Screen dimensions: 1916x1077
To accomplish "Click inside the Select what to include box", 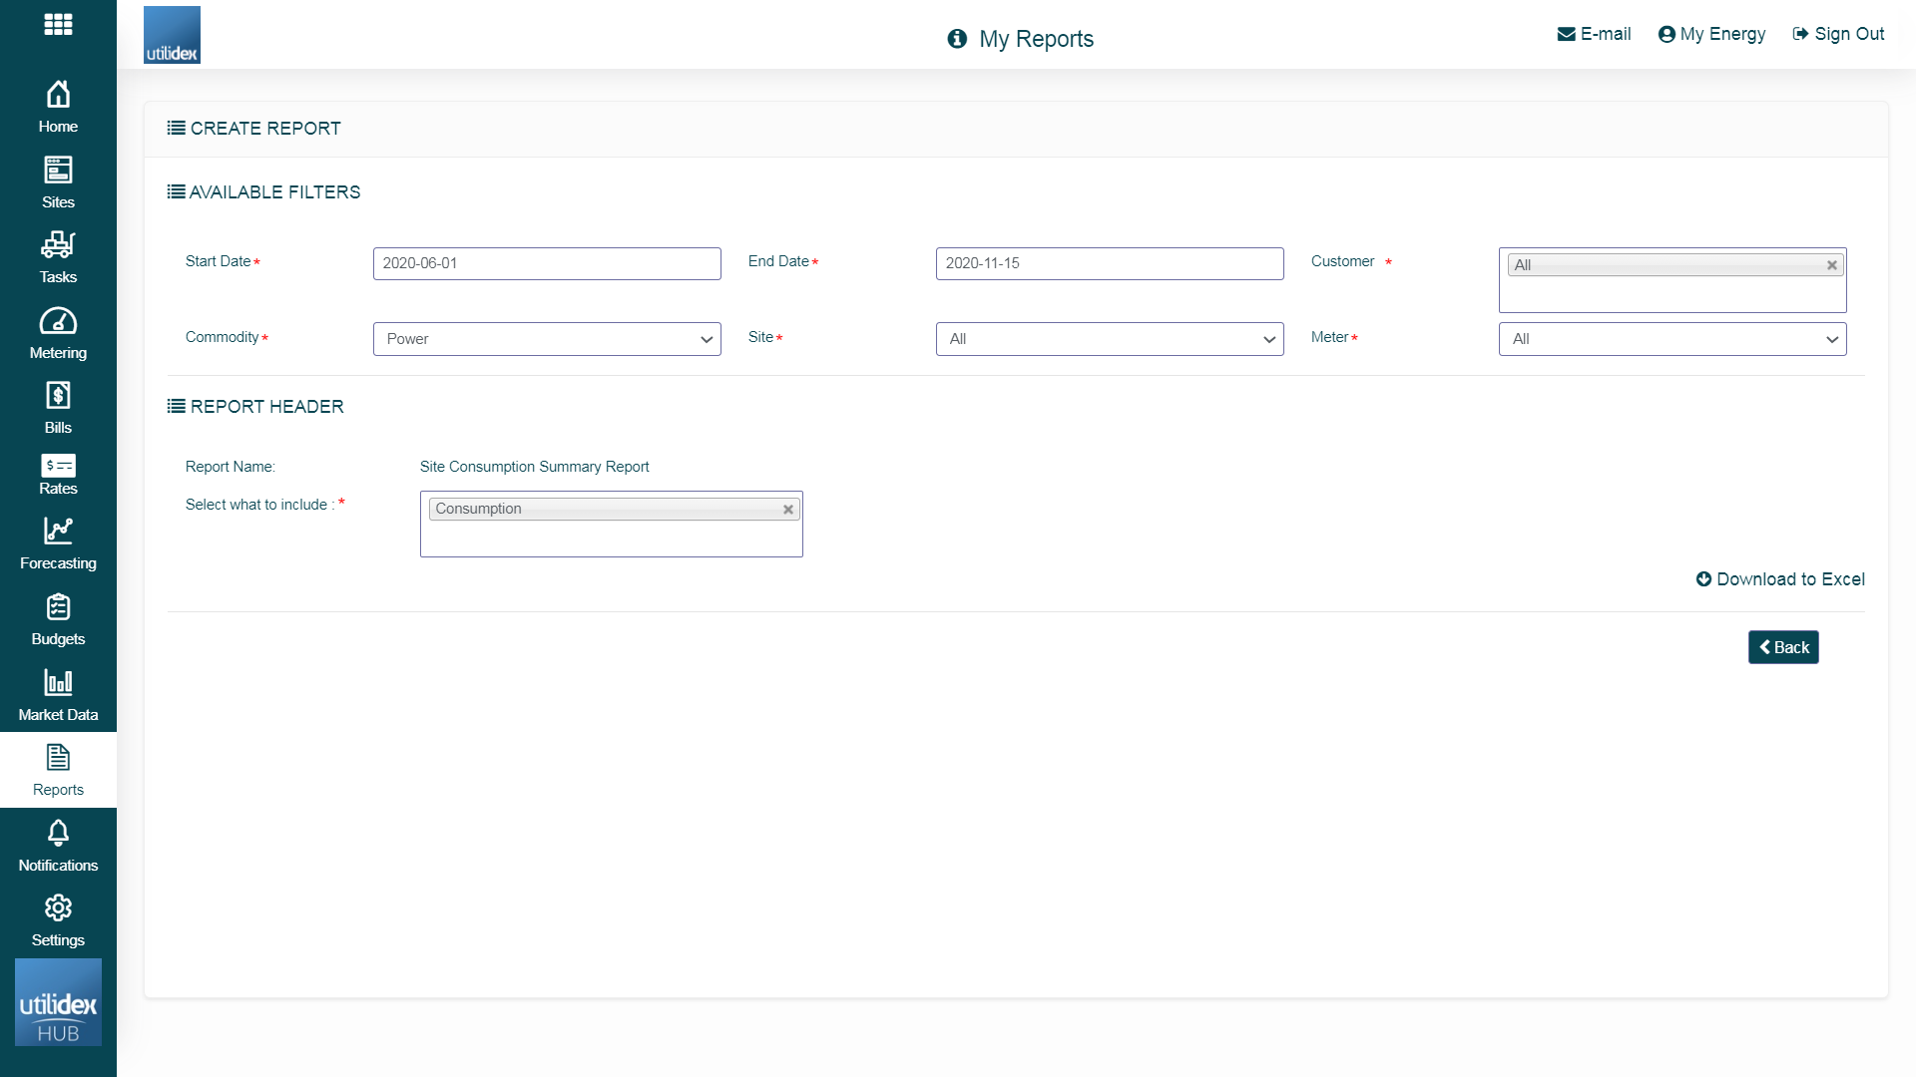I will pos(611,538).
